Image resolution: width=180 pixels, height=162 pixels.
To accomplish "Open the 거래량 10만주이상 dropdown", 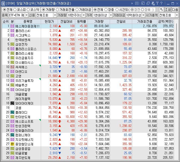I will [x=84, y=15].
